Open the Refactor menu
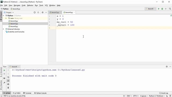The image size is (172, 97). (x=30, y=5)
